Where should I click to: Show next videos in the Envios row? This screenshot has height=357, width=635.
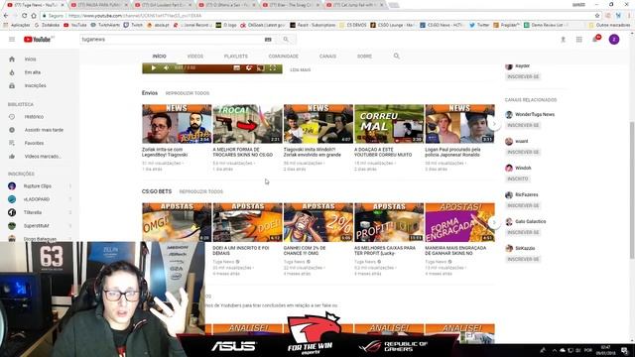(494, 124)
